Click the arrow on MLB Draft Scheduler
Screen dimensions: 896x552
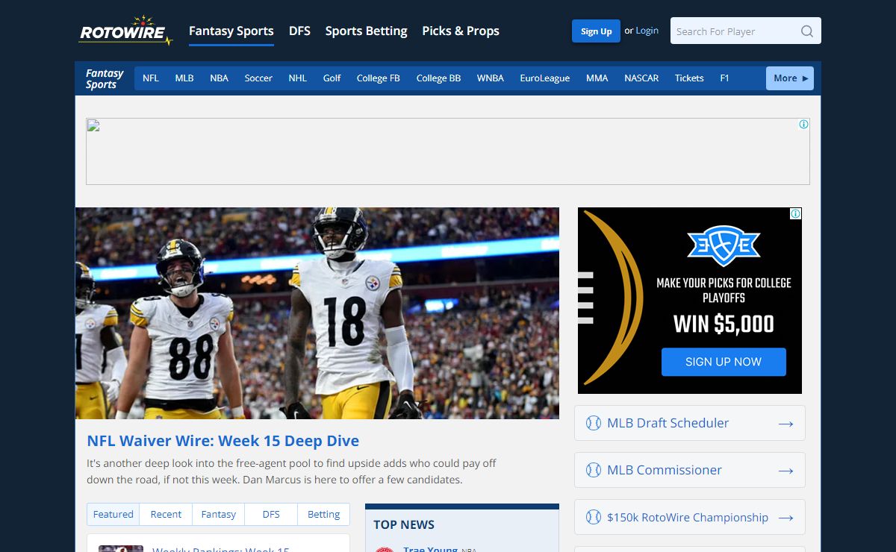(785, 424)
